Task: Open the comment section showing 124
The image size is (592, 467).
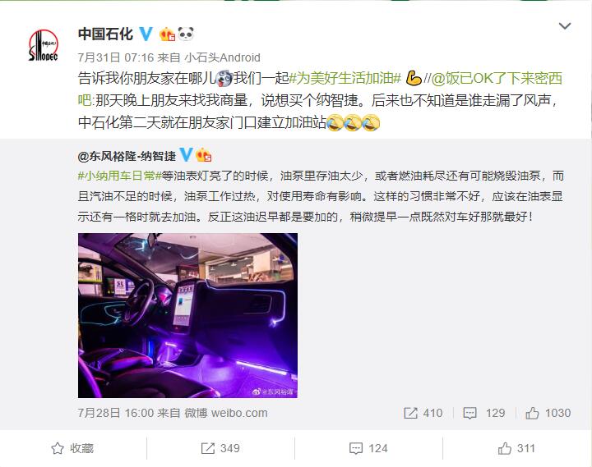Action: 368,448
